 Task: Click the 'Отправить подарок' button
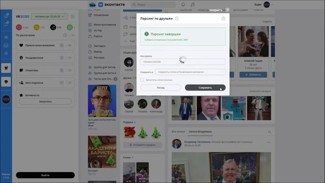point(142,144)
